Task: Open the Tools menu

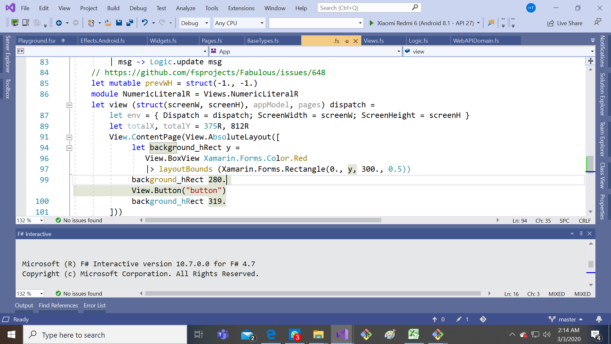Action: pyautogui.click(x=211, y=8)
